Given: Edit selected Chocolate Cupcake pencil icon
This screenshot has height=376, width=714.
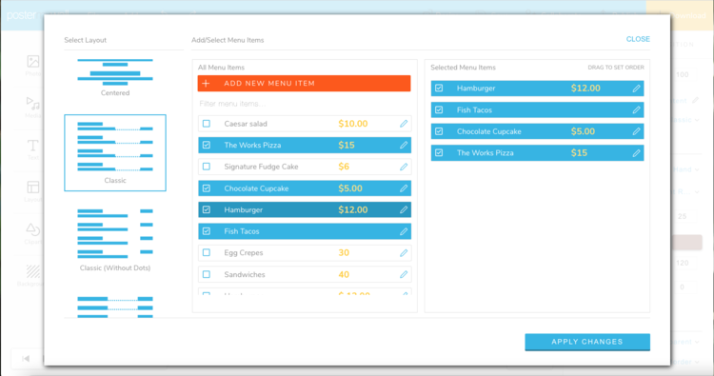Looking at the screenshot, I should (636, 131).
